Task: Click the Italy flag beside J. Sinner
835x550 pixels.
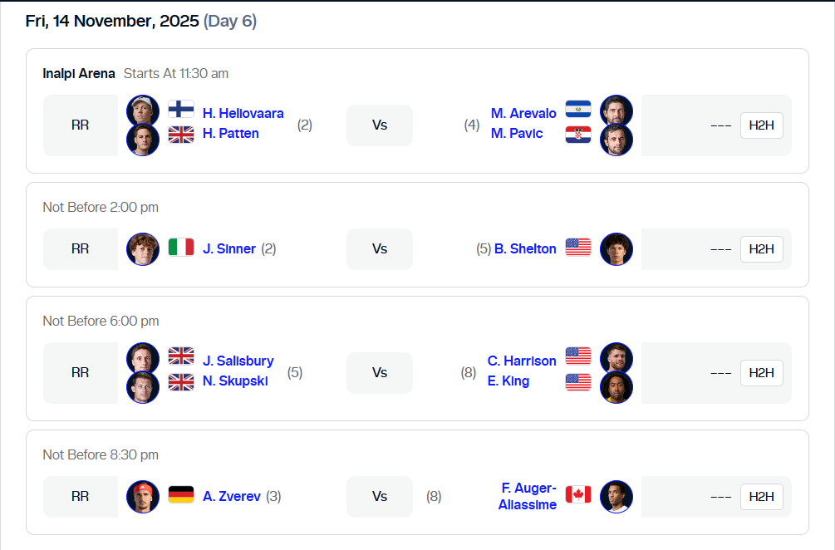Action: 180,248
